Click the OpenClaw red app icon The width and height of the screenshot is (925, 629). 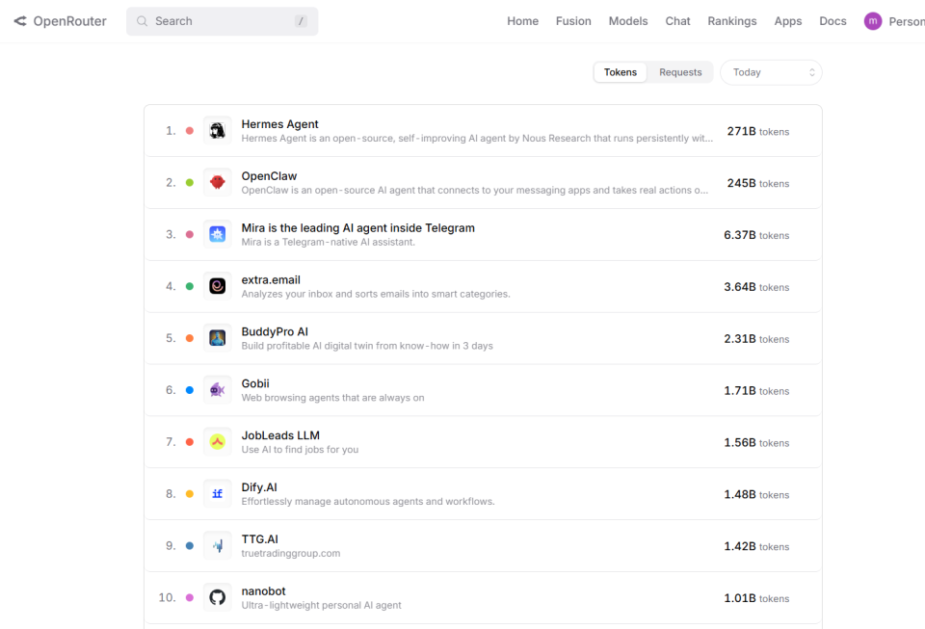pos(218,182)
